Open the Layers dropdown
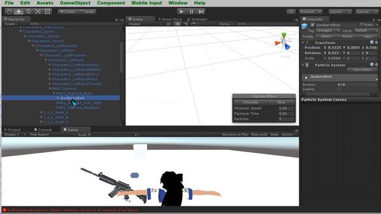Image resolution: width=381 pixels, height=214 pixels. tap(340, 11)
